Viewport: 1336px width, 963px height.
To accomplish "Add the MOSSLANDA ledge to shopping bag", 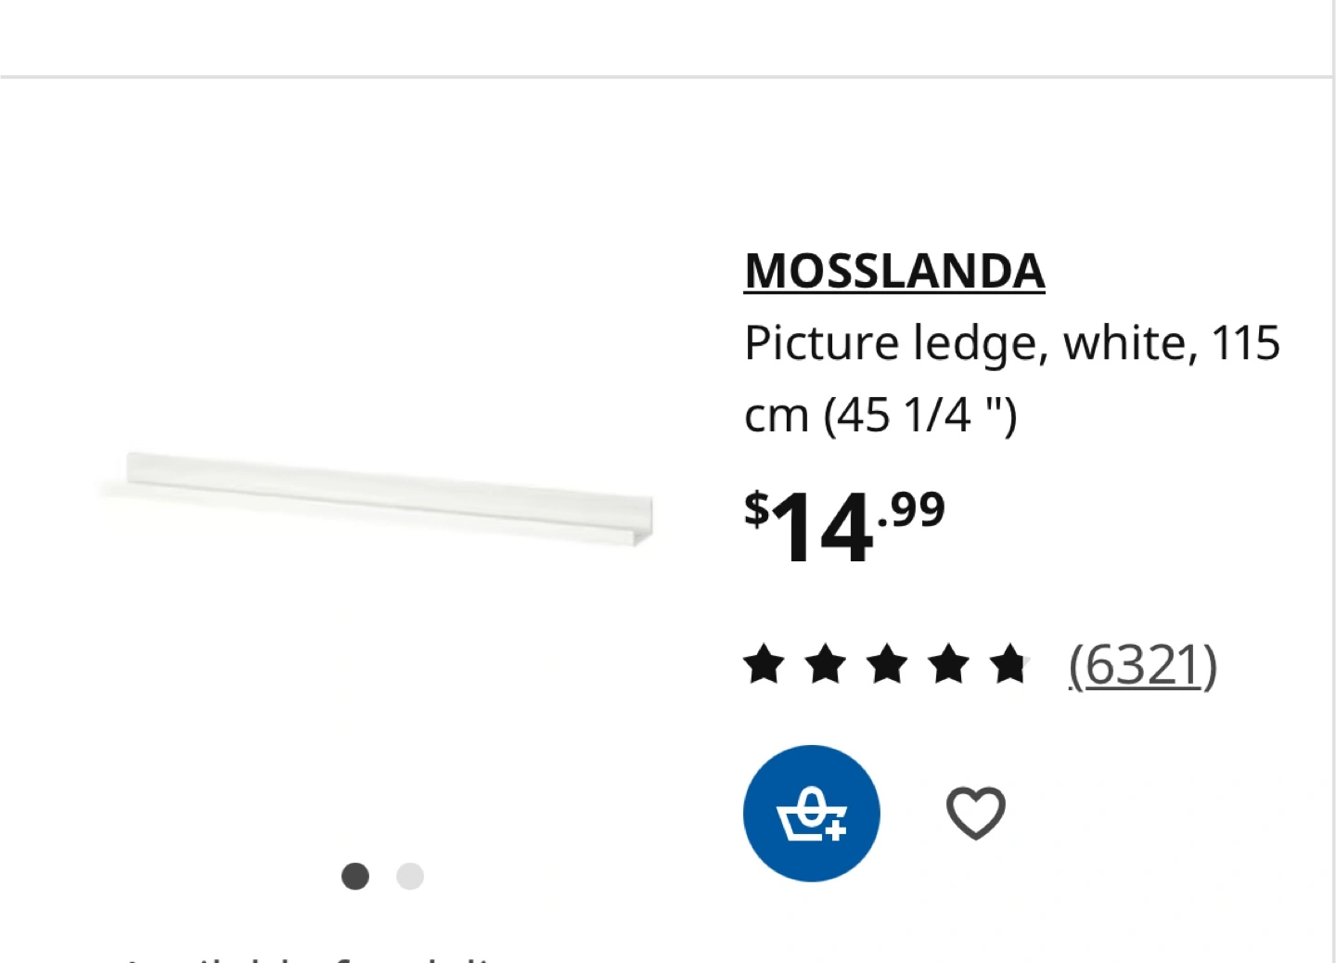I will click(x=811, y=813).
